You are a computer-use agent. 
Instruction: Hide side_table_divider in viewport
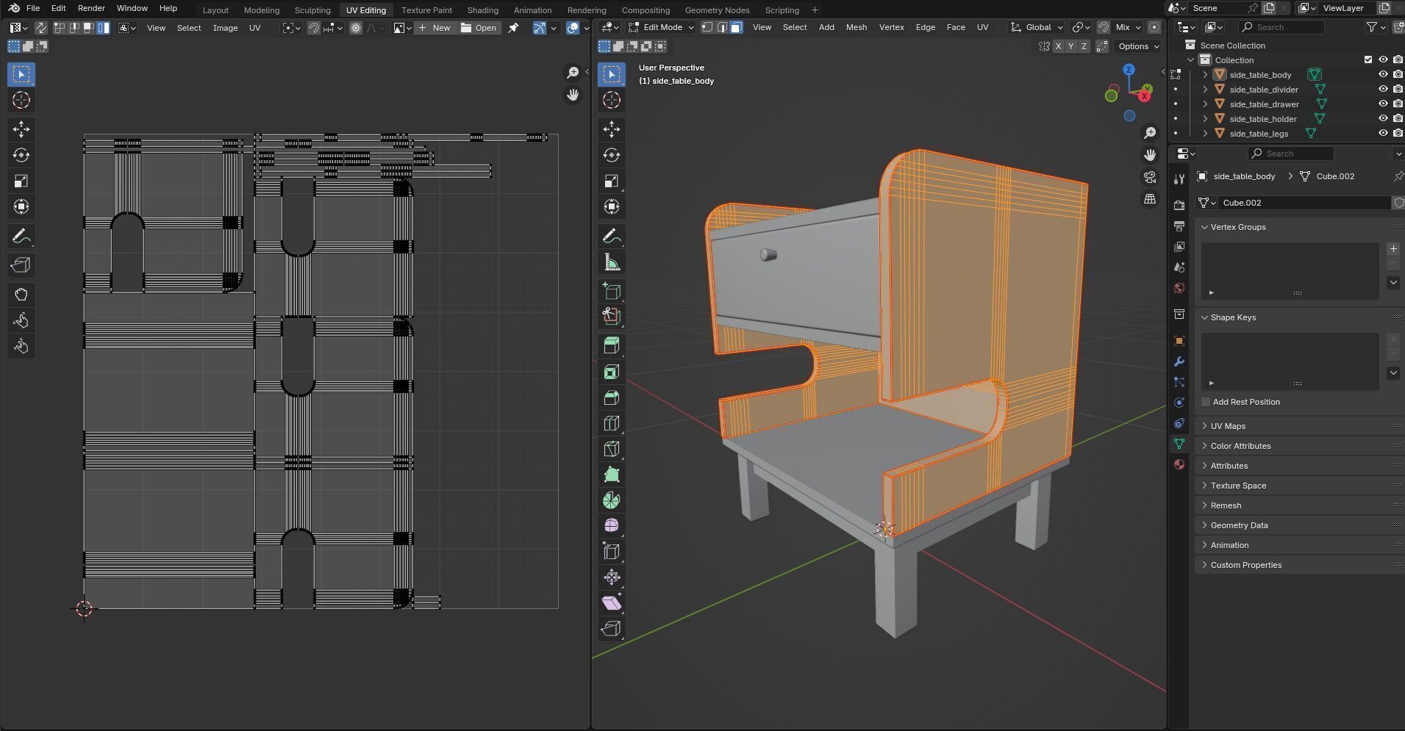(x=1383, y=89)
